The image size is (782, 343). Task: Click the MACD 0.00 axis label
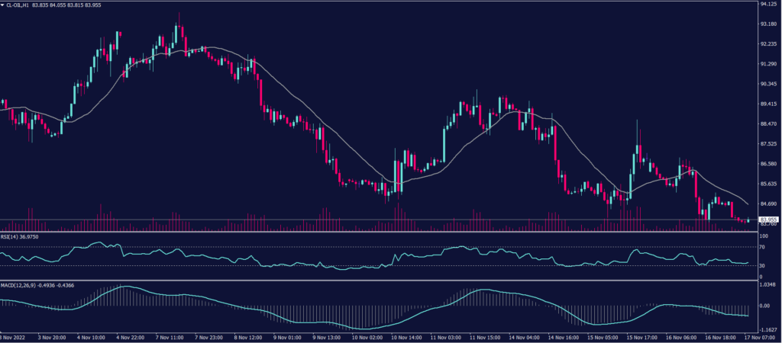coord(764,305)
